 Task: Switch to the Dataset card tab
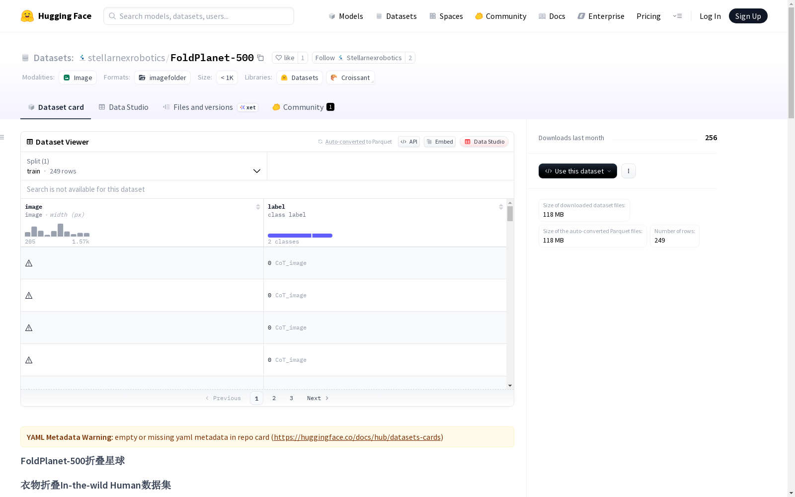click(x=56, y=107)
